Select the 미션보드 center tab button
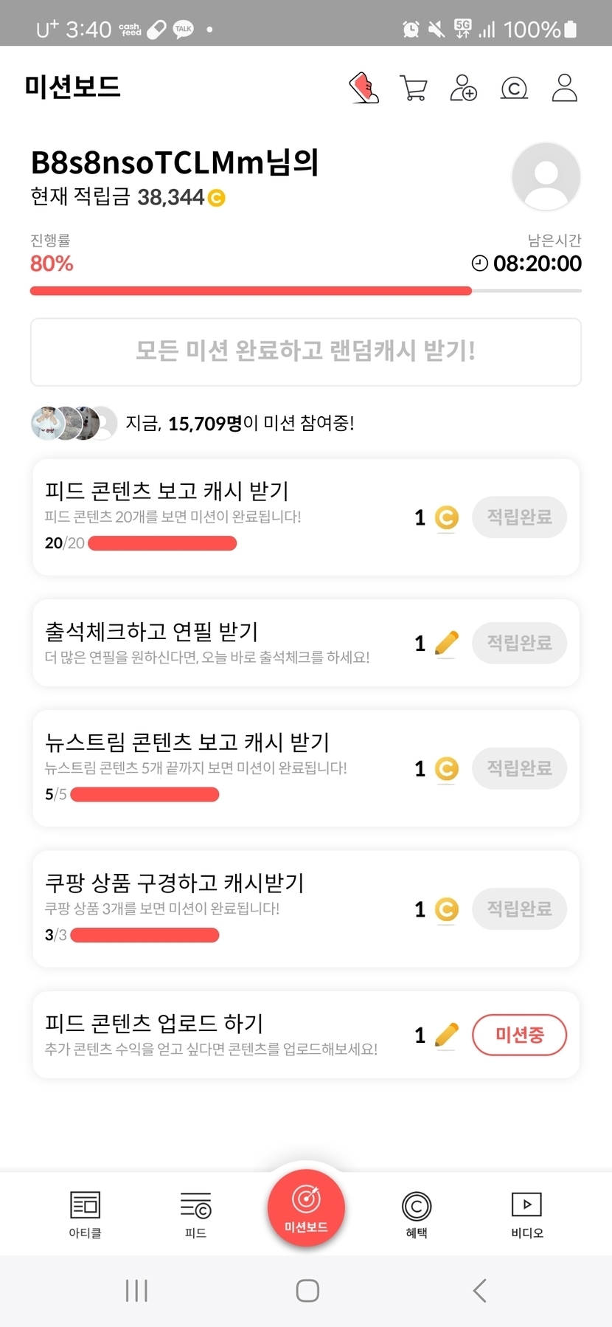 [306, 1208]
